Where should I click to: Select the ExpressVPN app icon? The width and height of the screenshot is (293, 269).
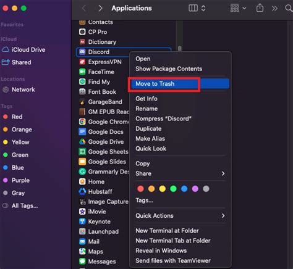[82, 62]
